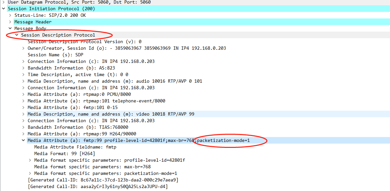Collapse the Session Description Protocol subtree
Viewport: 390px width, 191px height.
16,35
